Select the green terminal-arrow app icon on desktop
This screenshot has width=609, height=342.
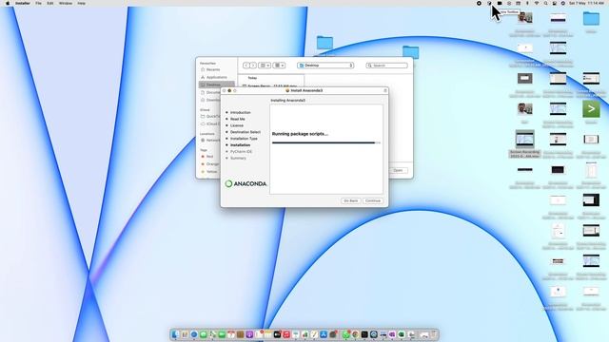[x=591, y=109]
